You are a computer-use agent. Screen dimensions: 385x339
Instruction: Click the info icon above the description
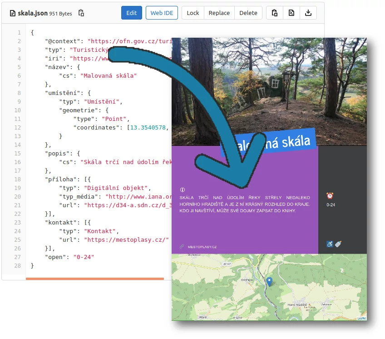click(183, 189)
